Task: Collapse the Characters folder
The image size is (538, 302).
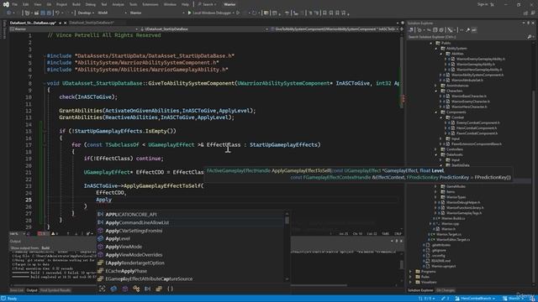Action: 436,91
